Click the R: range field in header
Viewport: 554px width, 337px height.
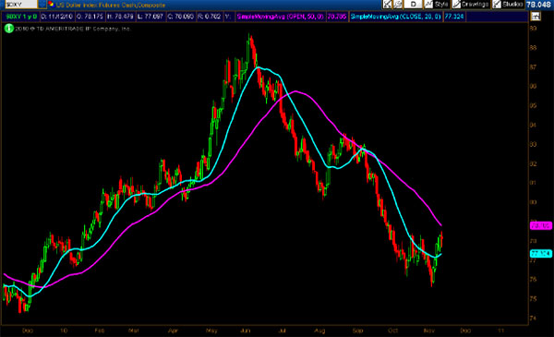pos(210,17)
